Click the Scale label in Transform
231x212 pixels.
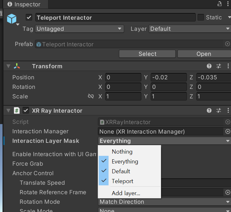[20, 96]
